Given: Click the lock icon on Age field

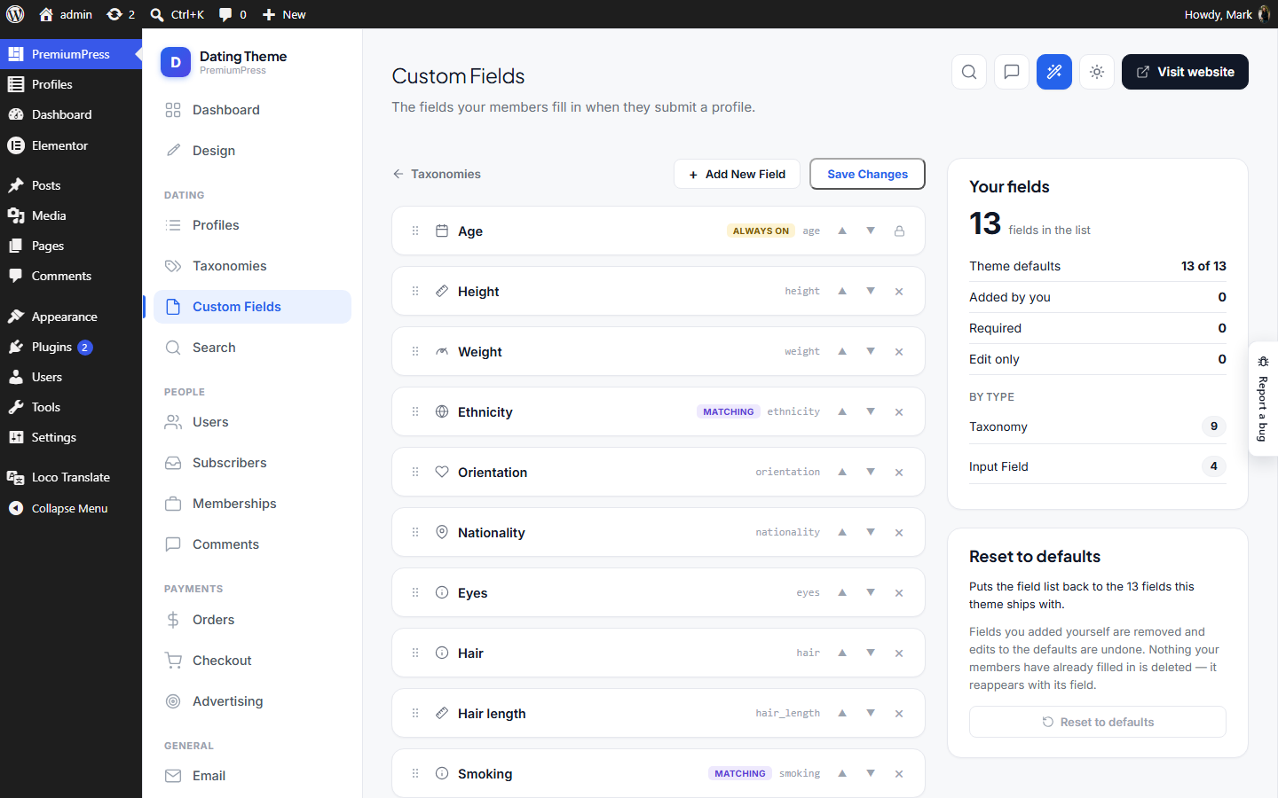Looking at the screenshot, I should [x=899, y=231].
